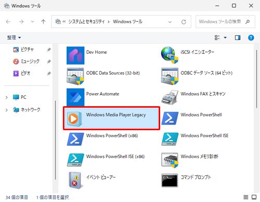Screen dimensions: 260x202
Task: Go up one folder level
Action: click(43, 22)
